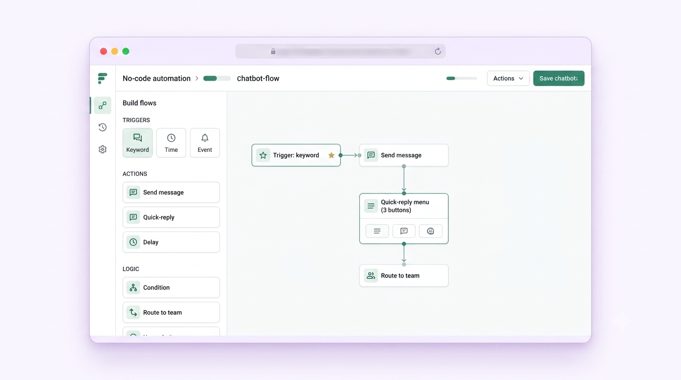Click the Quick-reply menu bottom connector dot
Image resolution: width=681 pixels, height=380 pixels.
click(404, 244)
